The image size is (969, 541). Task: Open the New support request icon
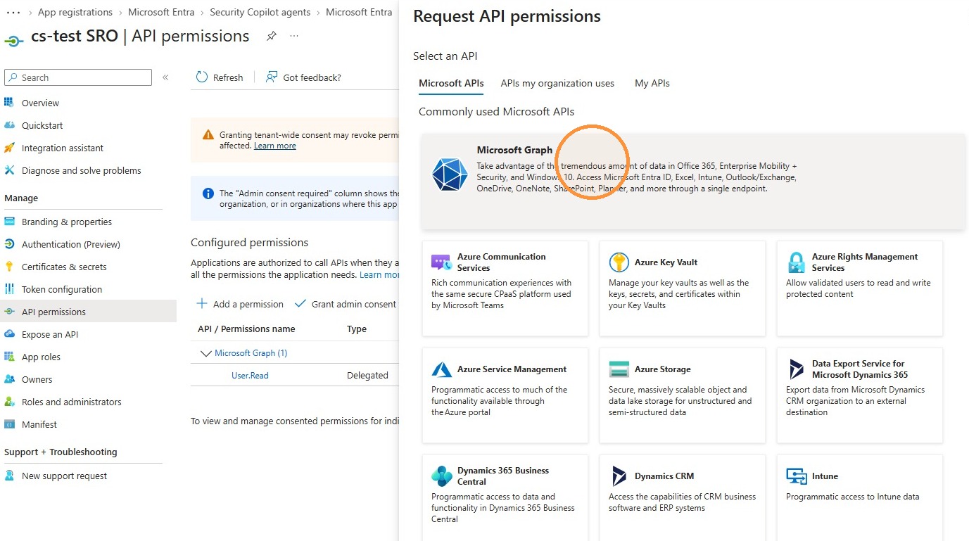tap(9, 476)
